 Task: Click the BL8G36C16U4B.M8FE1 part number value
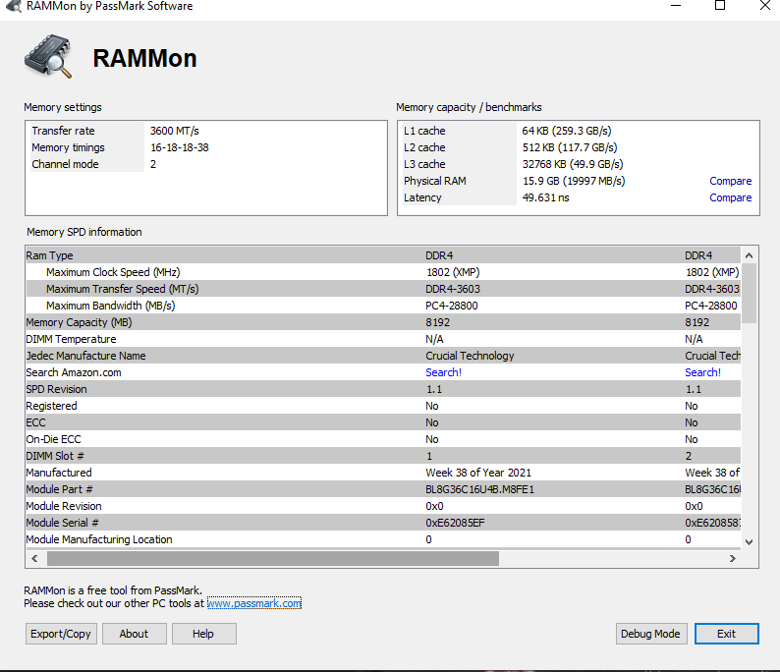[x=479, y=489]
